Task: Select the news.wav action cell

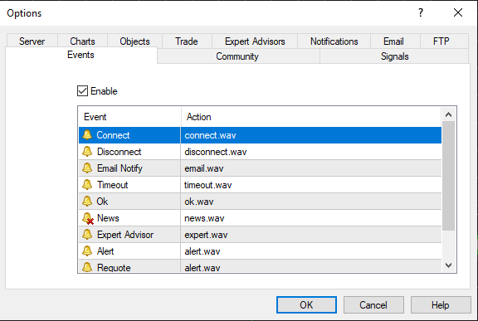Action: [311, 218]
